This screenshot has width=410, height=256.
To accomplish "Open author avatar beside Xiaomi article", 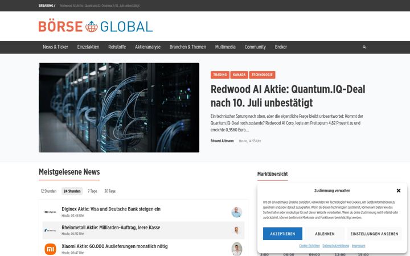I will 237,249.
